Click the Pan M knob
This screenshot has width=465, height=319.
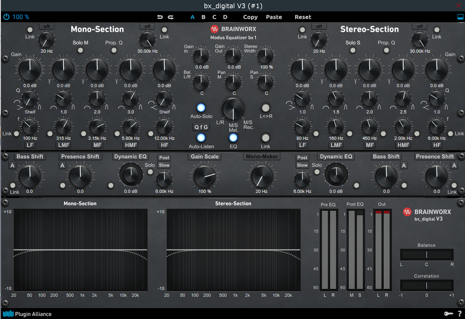pos(233,82)
